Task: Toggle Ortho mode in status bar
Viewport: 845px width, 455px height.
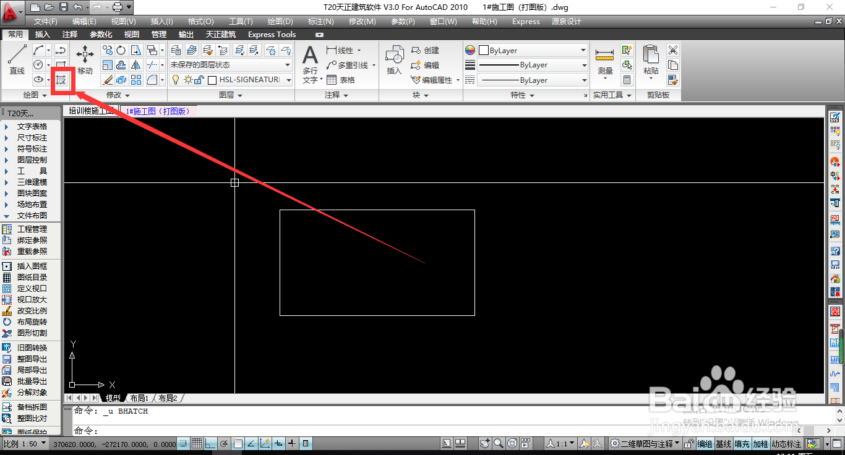Action: coord(210,443)
